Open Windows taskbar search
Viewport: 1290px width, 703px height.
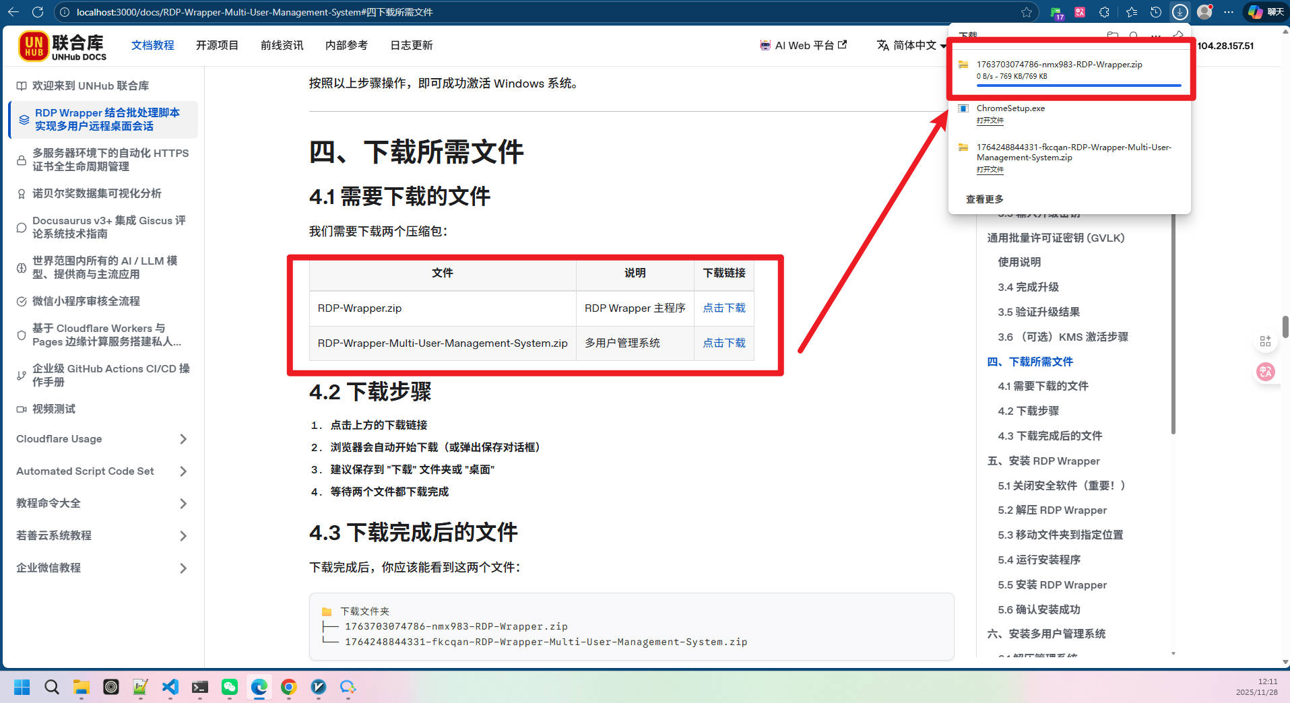point(51,687)
